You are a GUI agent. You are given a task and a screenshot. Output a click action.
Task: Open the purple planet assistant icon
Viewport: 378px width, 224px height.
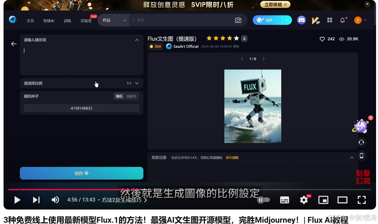(x=360, y=126)
